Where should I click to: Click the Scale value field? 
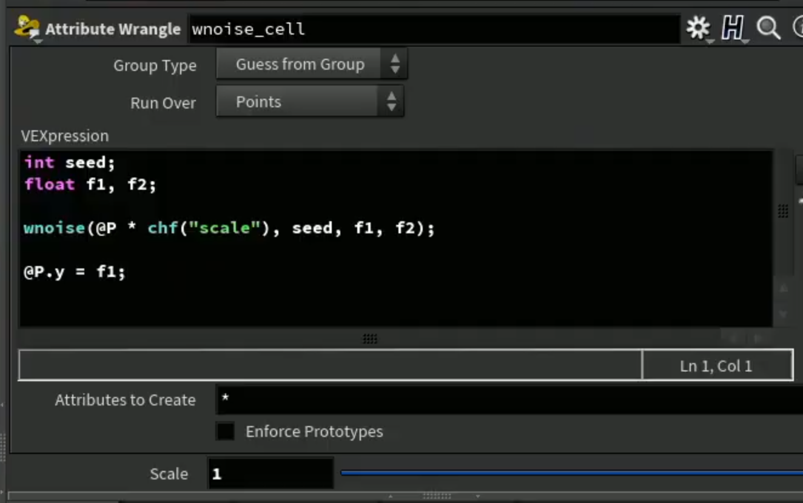270,473
